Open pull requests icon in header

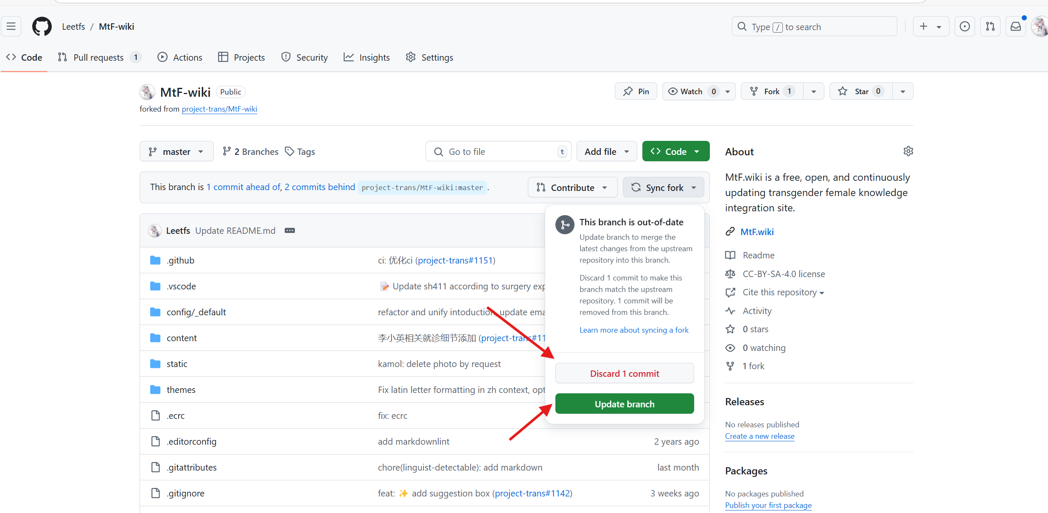click(990, 26)
